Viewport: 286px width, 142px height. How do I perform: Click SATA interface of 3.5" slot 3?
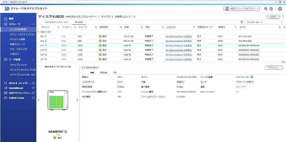point(64,55)
